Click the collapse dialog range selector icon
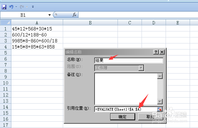The image size is (198, 128). coord(160,109)
